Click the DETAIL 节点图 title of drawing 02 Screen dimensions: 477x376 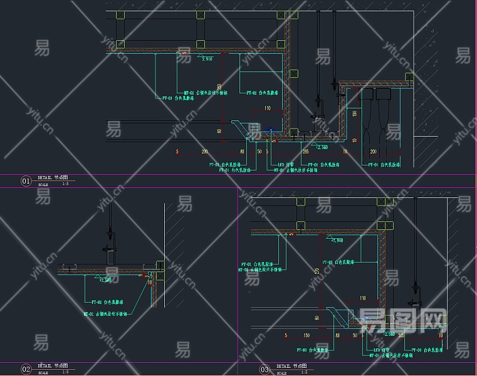coord(54,365)
